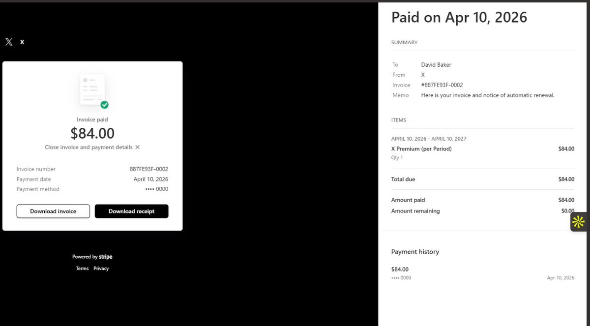Download the invoice
590x326 pixels.
tap(53, 211)
